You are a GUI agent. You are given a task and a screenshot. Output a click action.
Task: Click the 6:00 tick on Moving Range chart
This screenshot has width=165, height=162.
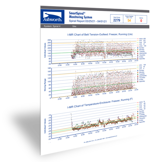75,97
